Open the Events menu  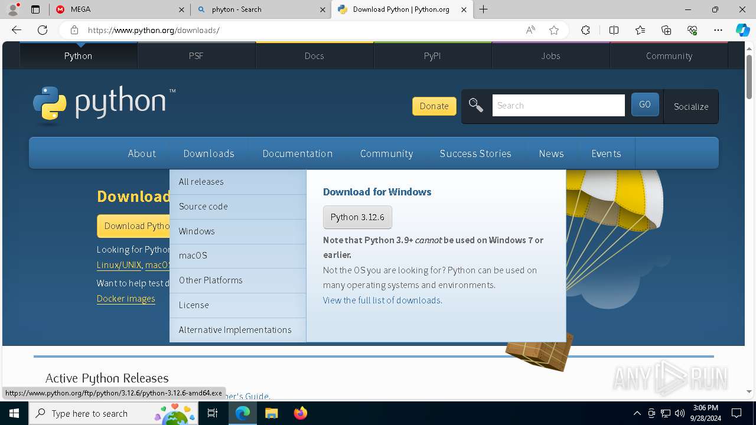tap(606, 153)
